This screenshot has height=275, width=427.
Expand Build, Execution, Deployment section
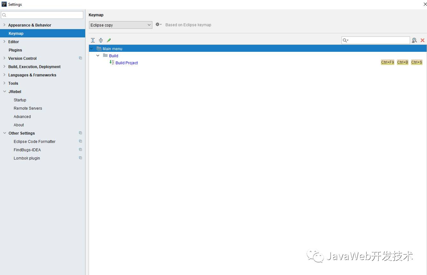point(4,67)
